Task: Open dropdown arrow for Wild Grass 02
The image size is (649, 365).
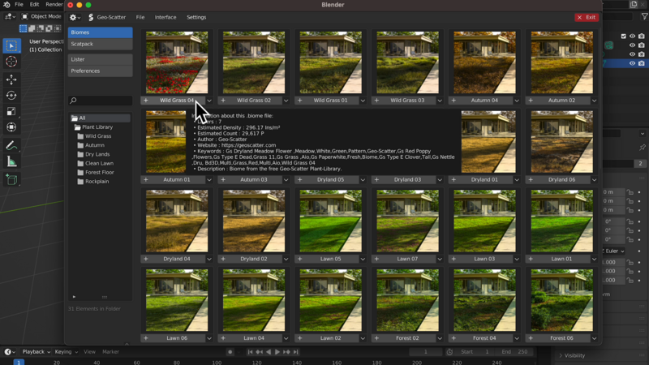Action: coord(286,100)
